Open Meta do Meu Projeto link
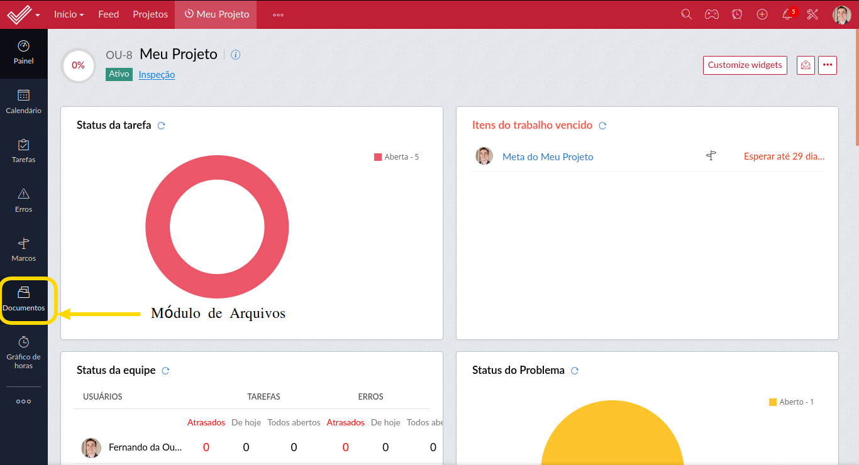The image size is (859, 465). click(548, 156)
